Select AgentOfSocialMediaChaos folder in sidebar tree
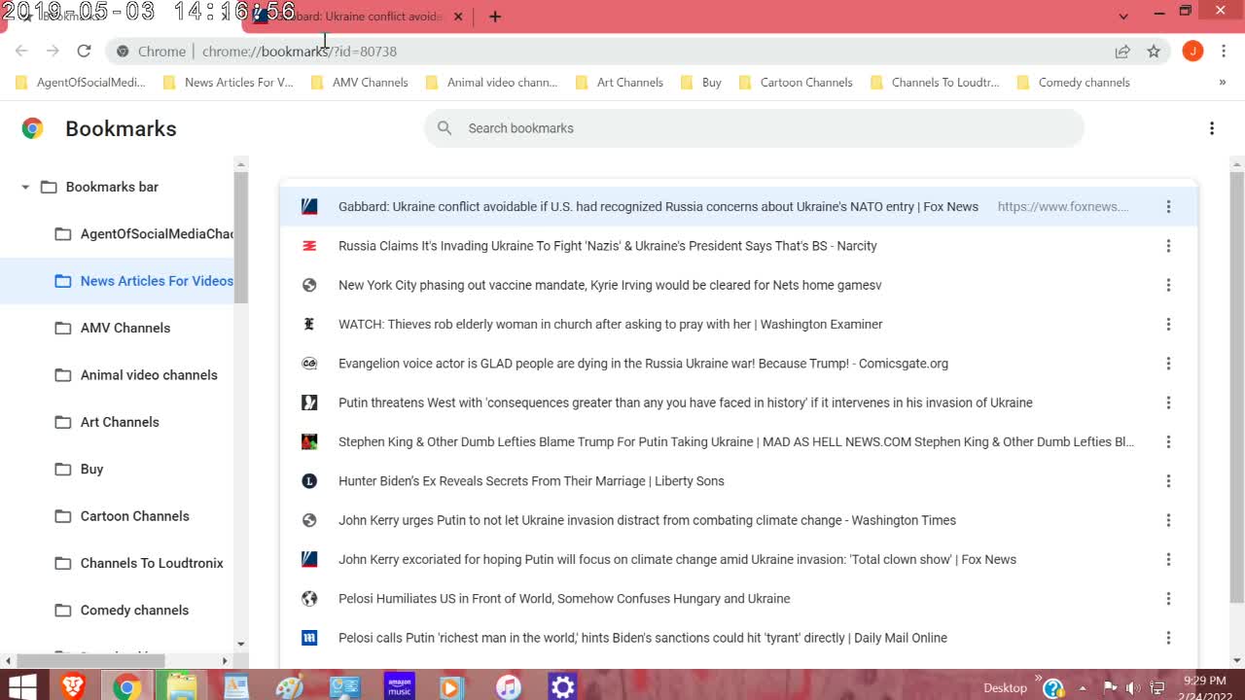1245x700 pixels. [x=144, y=233]
